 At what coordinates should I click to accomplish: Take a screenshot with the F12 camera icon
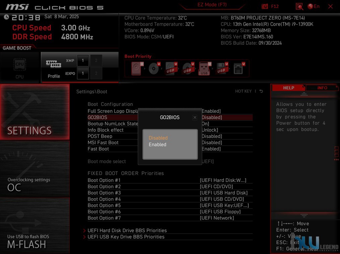(x=265, y=6)
